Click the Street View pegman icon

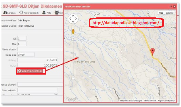[x=73, y=31]
